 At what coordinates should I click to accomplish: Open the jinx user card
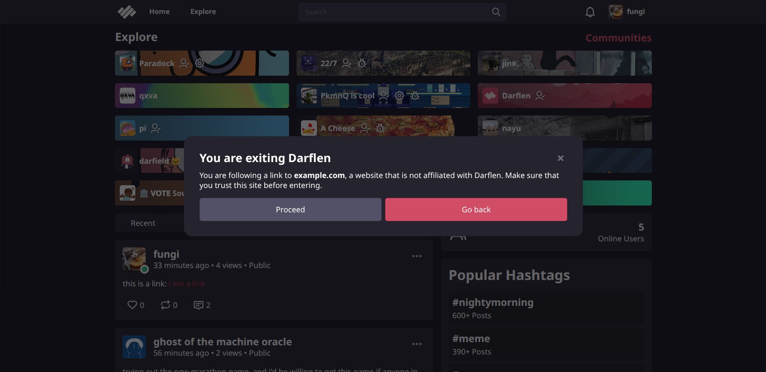(x=565, y=63)
